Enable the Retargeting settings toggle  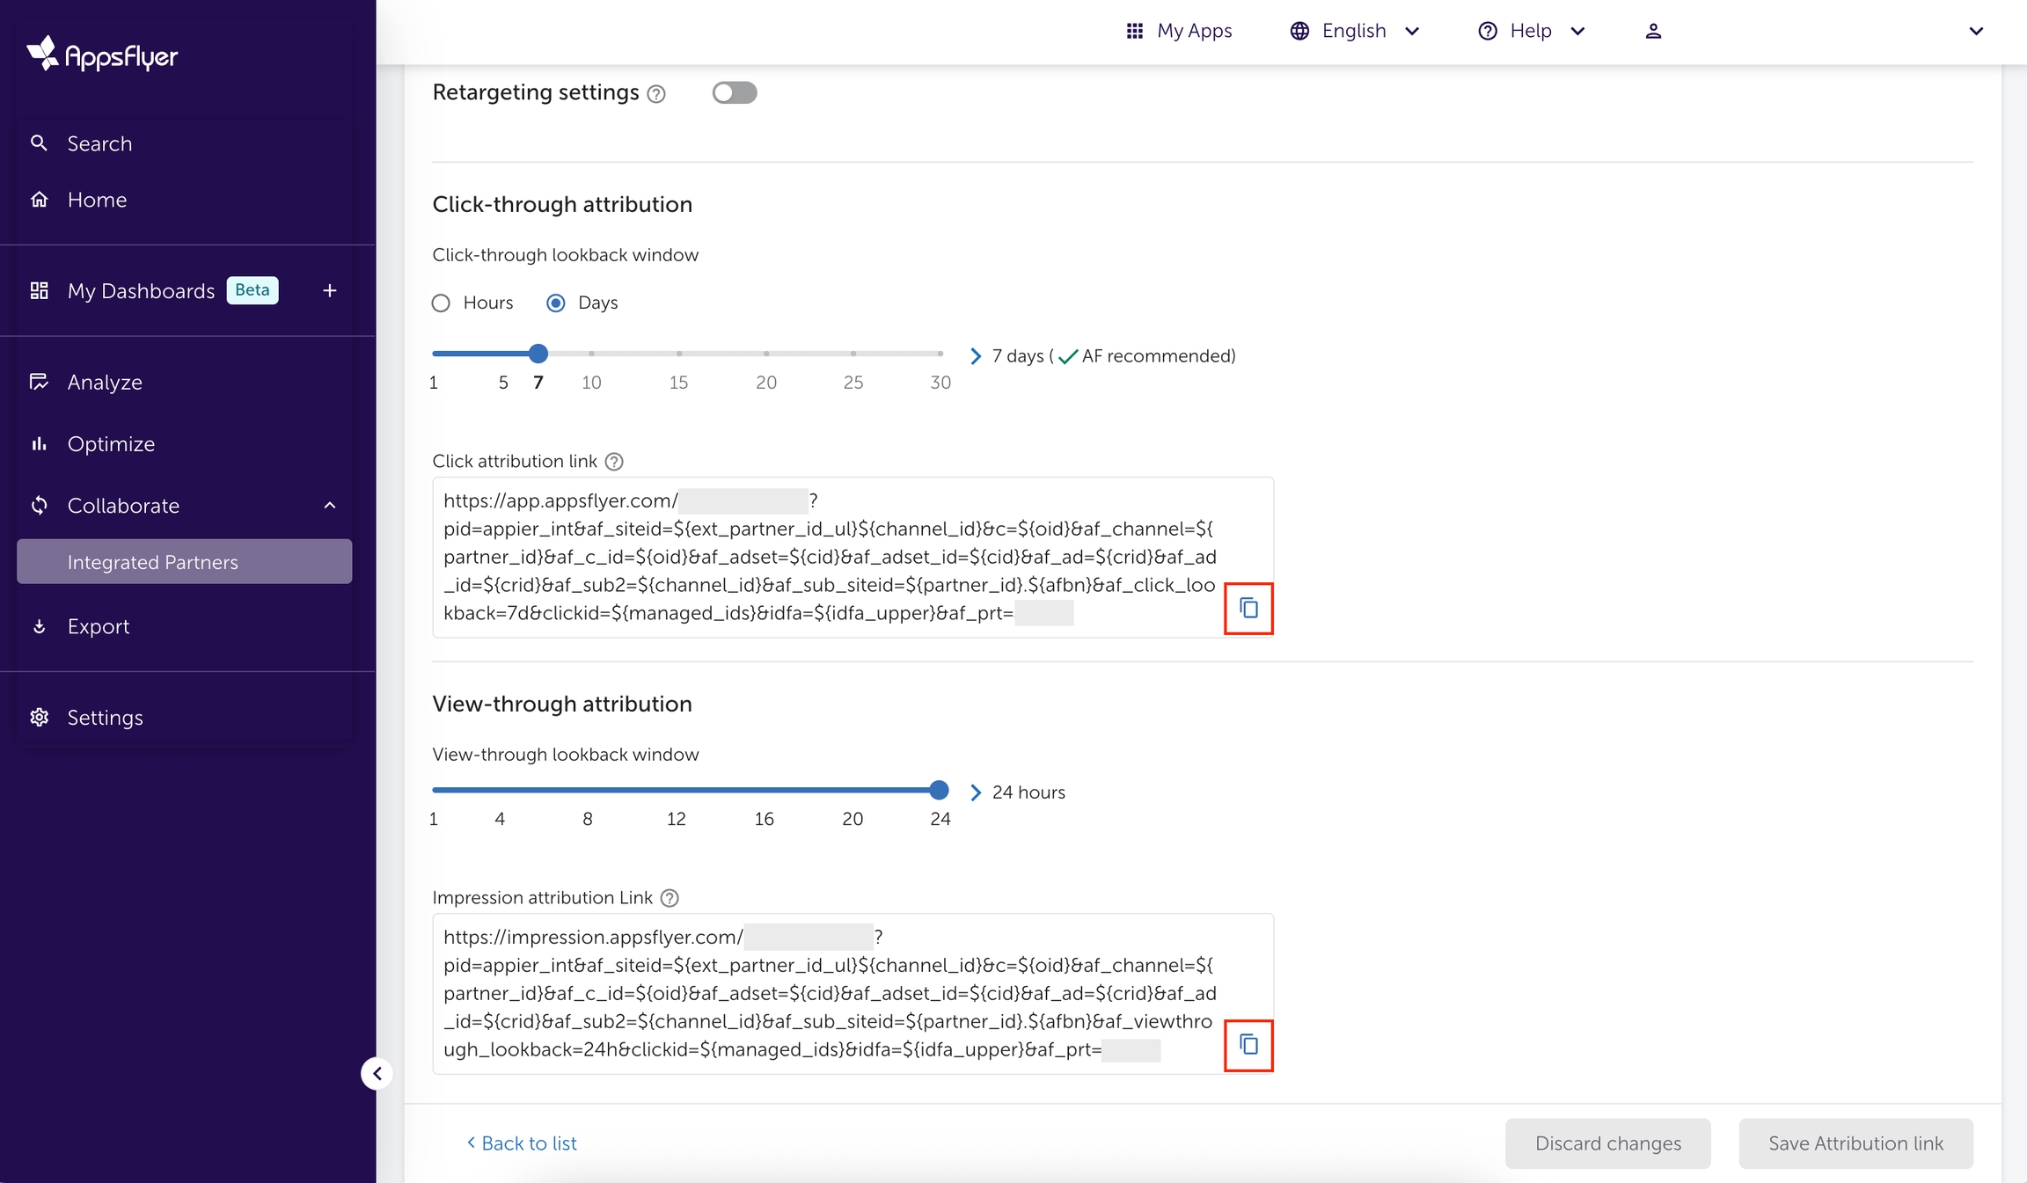(734, 92)
